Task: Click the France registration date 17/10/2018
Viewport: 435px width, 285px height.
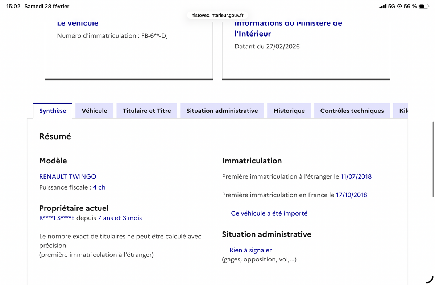Action: click(x=351, y=195)
